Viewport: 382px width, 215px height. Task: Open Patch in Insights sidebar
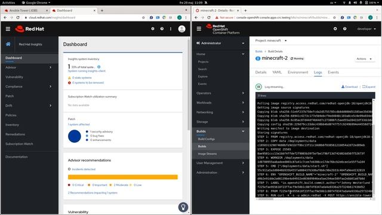pyautogui.click(x=10, y=96)
